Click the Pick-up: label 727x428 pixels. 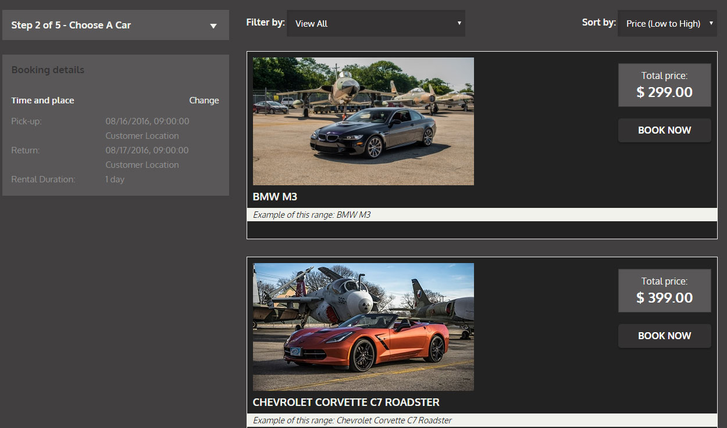27,121
